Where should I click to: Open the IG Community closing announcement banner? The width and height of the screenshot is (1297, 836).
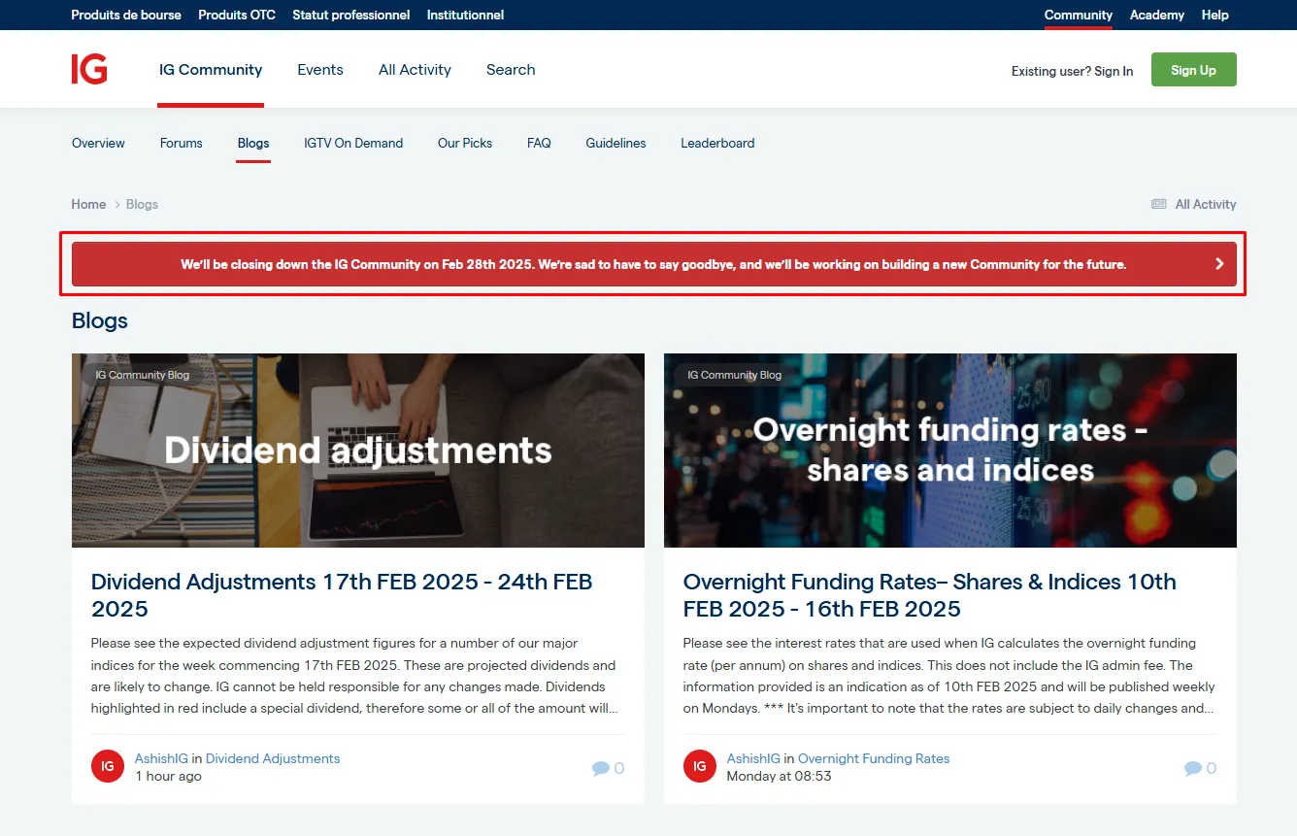coord(654,264)
